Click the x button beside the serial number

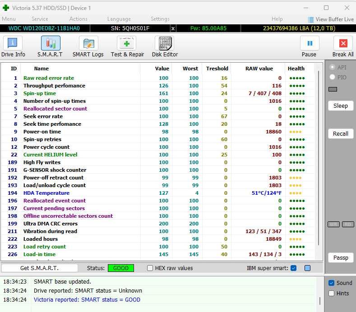pyautogui.click(x=173, y=28)
